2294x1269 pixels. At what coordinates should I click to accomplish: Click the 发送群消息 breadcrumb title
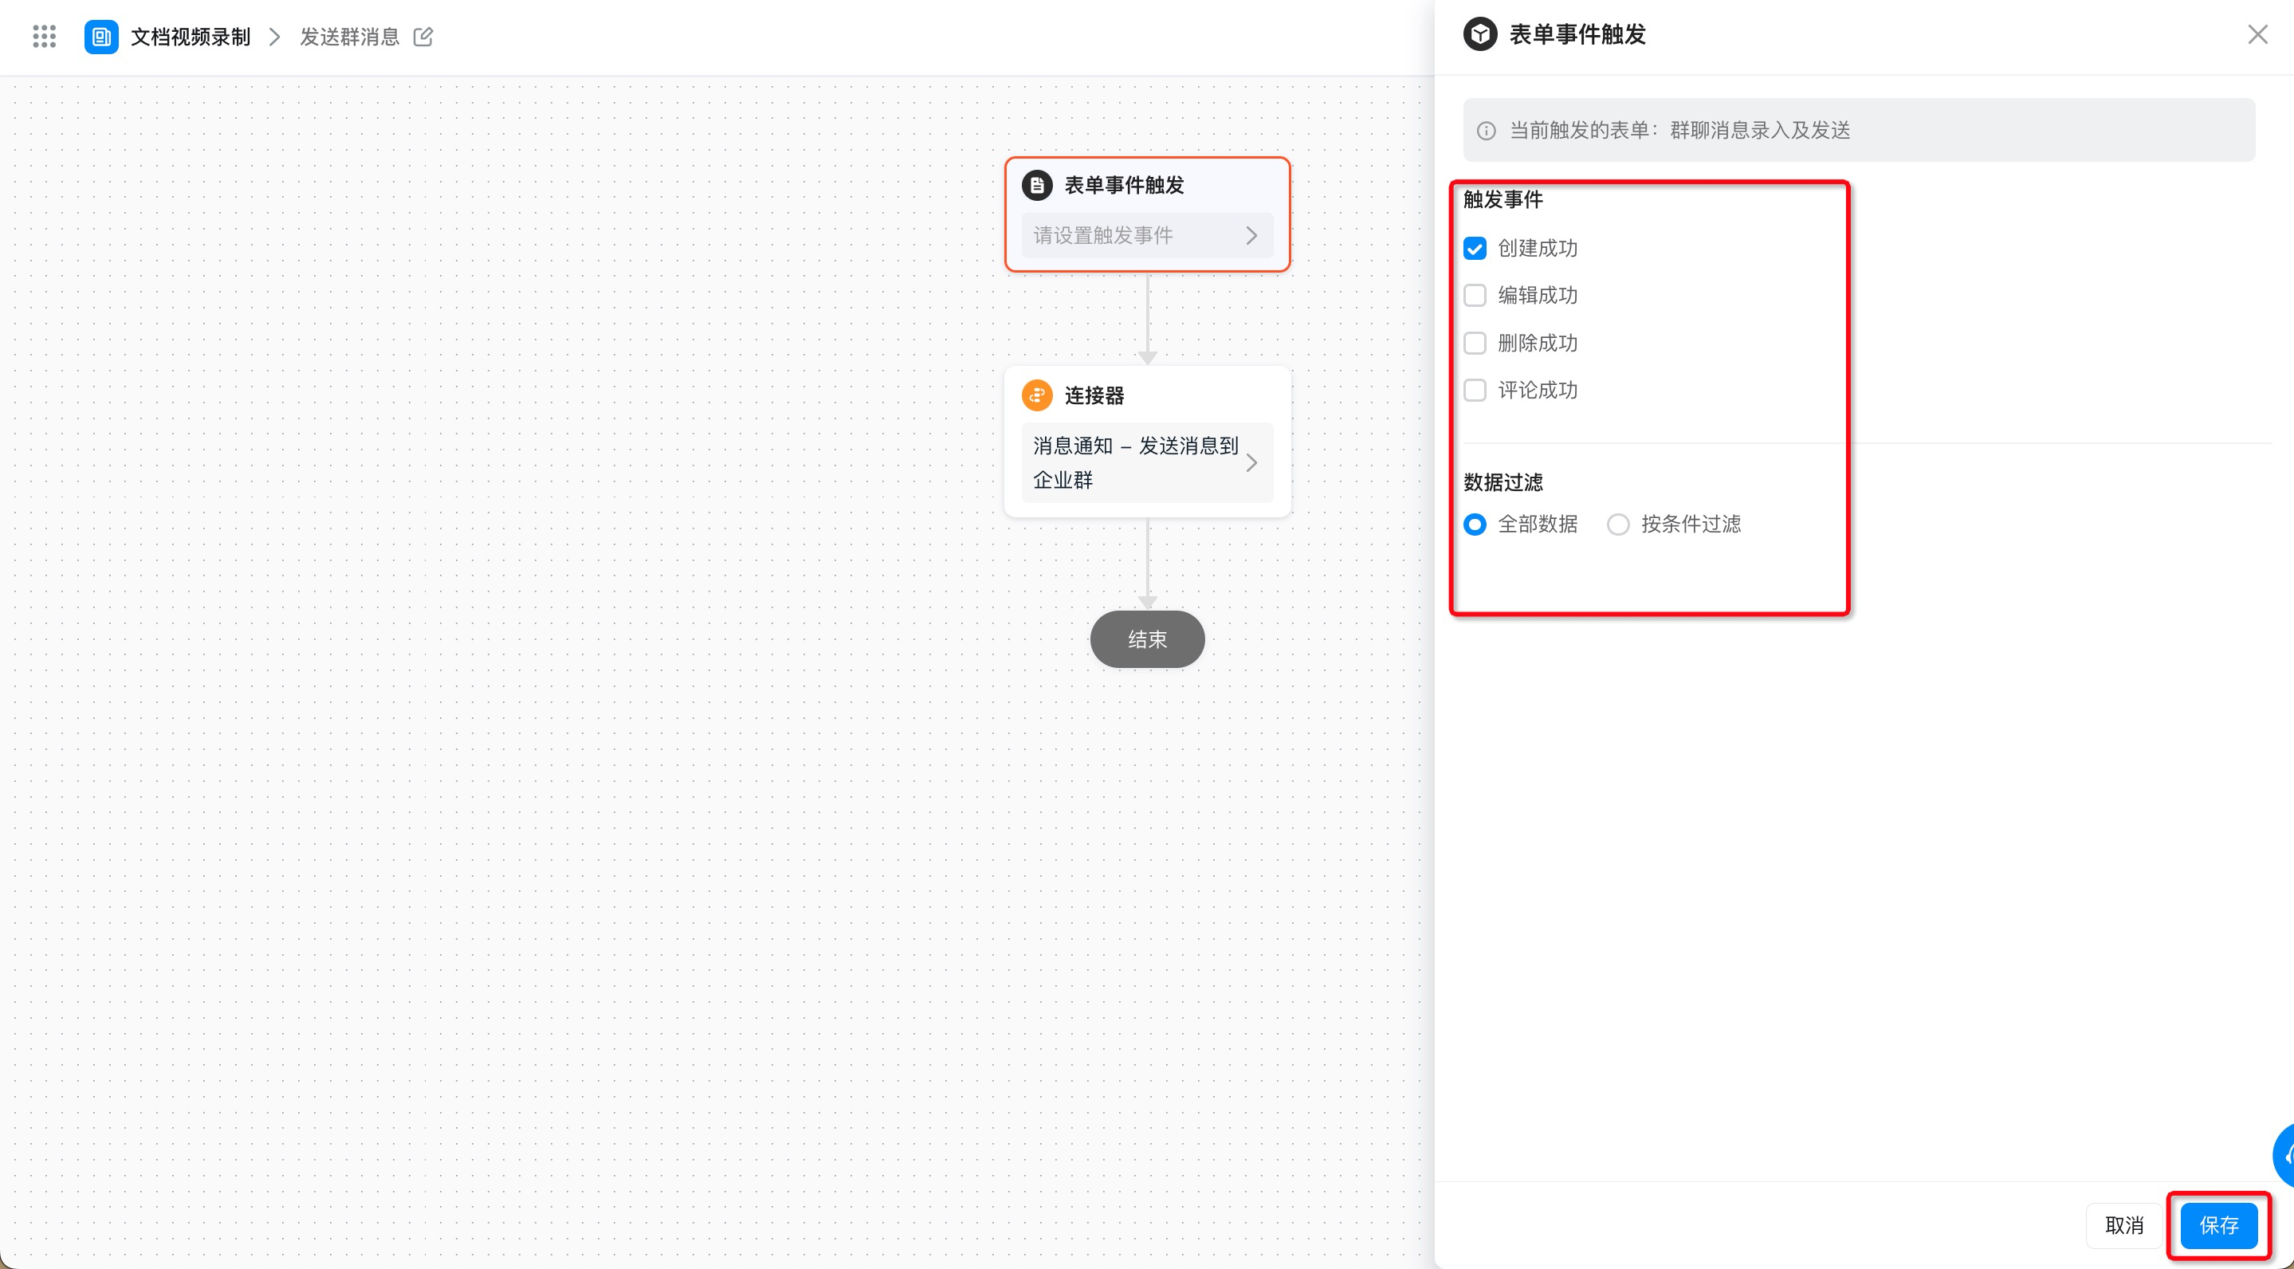(349, 37)
